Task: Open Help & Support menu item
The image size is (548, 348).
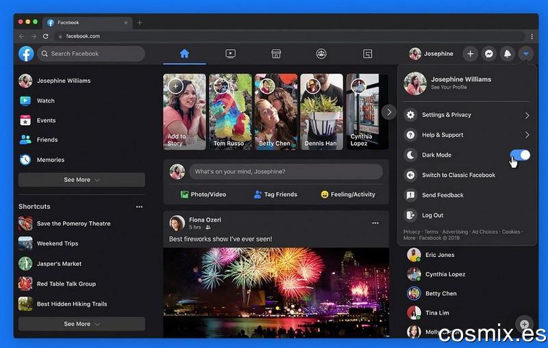Action: coord(466,135)
